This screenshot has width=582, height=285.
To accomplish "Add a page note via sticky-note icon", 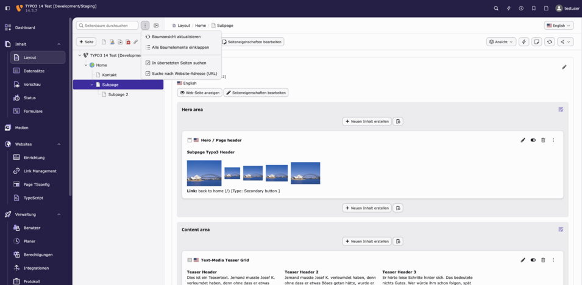I will (x=537, y=42).
